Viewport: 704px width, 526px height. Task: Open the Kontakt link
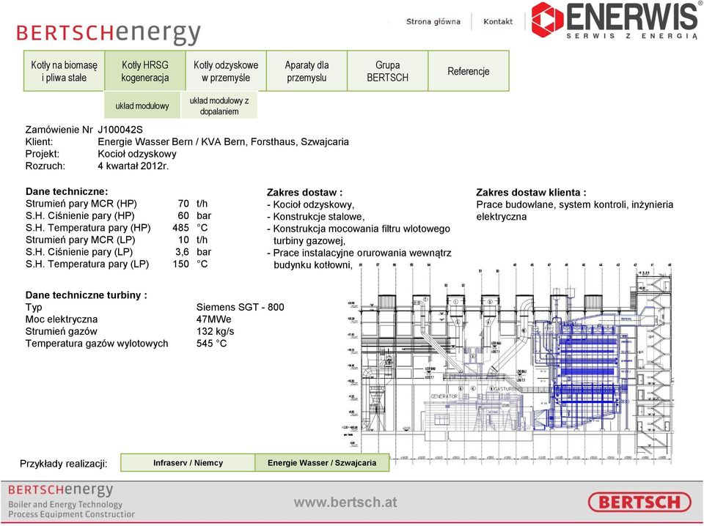pos(498,21)
